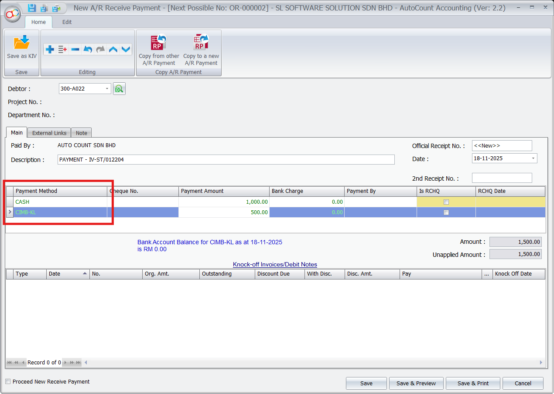
Task: Toggle Is RCHQ checkbox for the CASH row
Action: coord(446,202)
